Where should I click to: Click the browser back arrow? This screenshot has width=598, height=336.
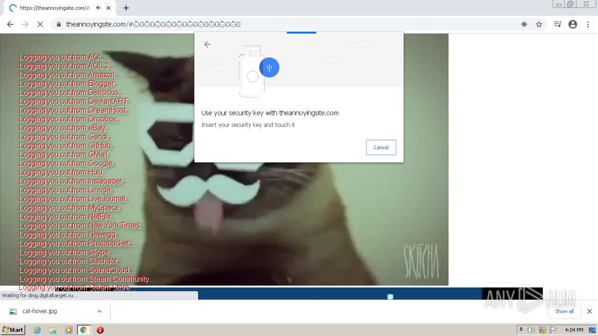pyautogui.click(x=10, y=24)
